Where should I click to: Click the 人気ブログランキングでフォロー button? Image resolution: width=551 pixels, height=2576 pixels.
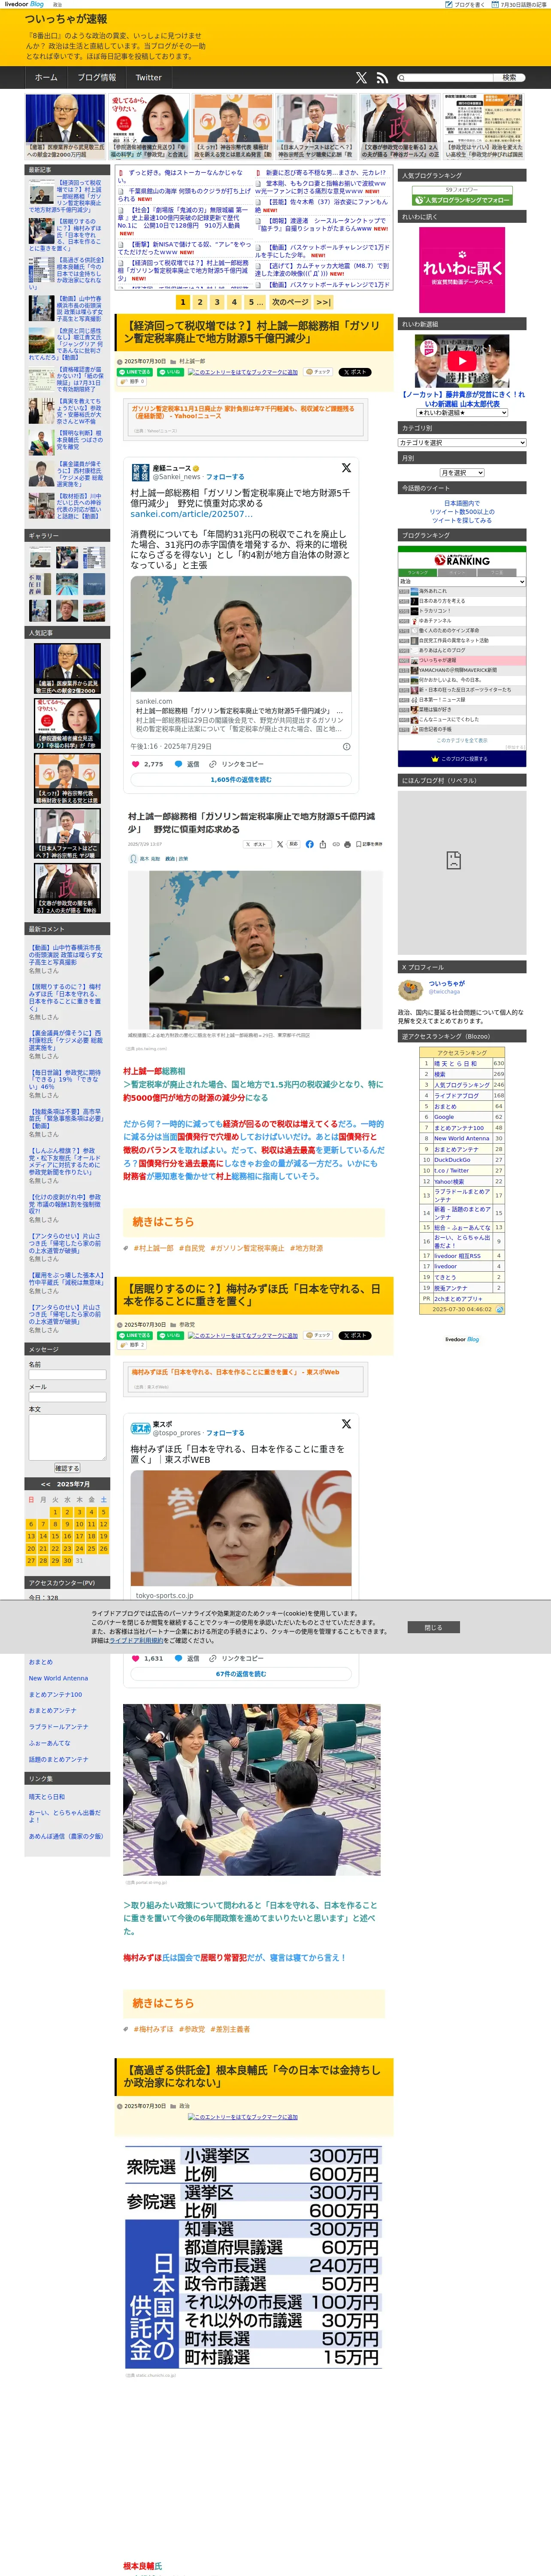pyautogui.click(x=462, y=199)
